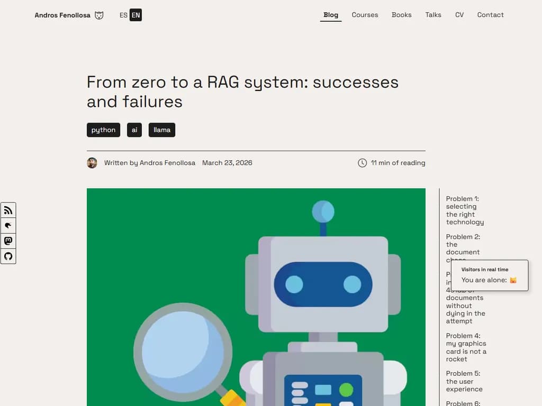Click the cat logo beside Andros Fenollosa
Image resolution: width=542 pixels, height=406 pixels.
(x=99, y=15)
